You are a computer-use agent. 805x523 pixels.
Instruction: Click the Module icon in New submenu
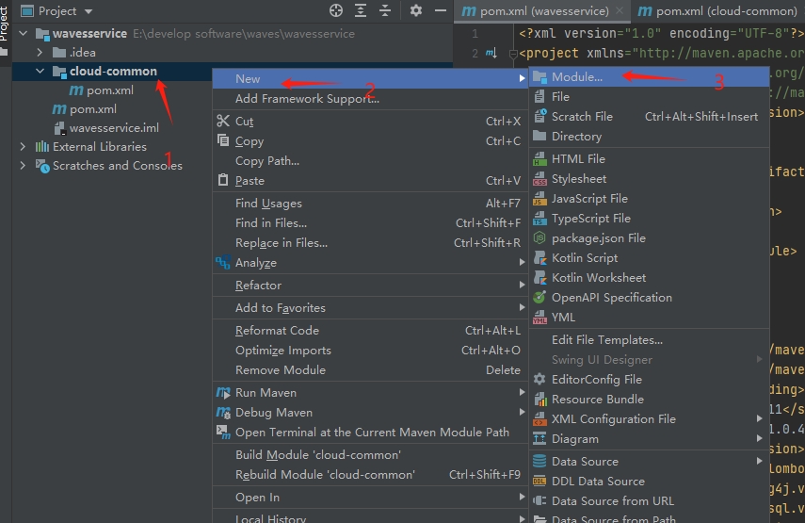[539, 77]
